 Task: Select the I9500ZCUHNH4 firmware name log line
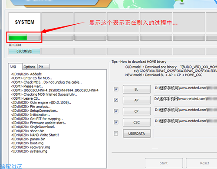55,90
